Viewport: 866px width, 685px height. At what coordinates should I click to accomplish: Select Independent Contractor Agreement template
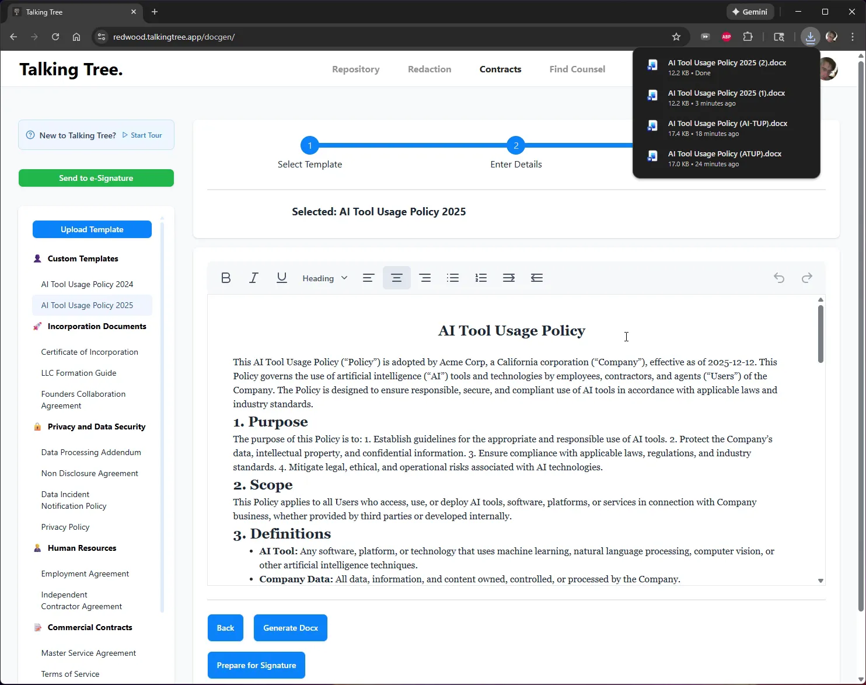coord(82,600)
